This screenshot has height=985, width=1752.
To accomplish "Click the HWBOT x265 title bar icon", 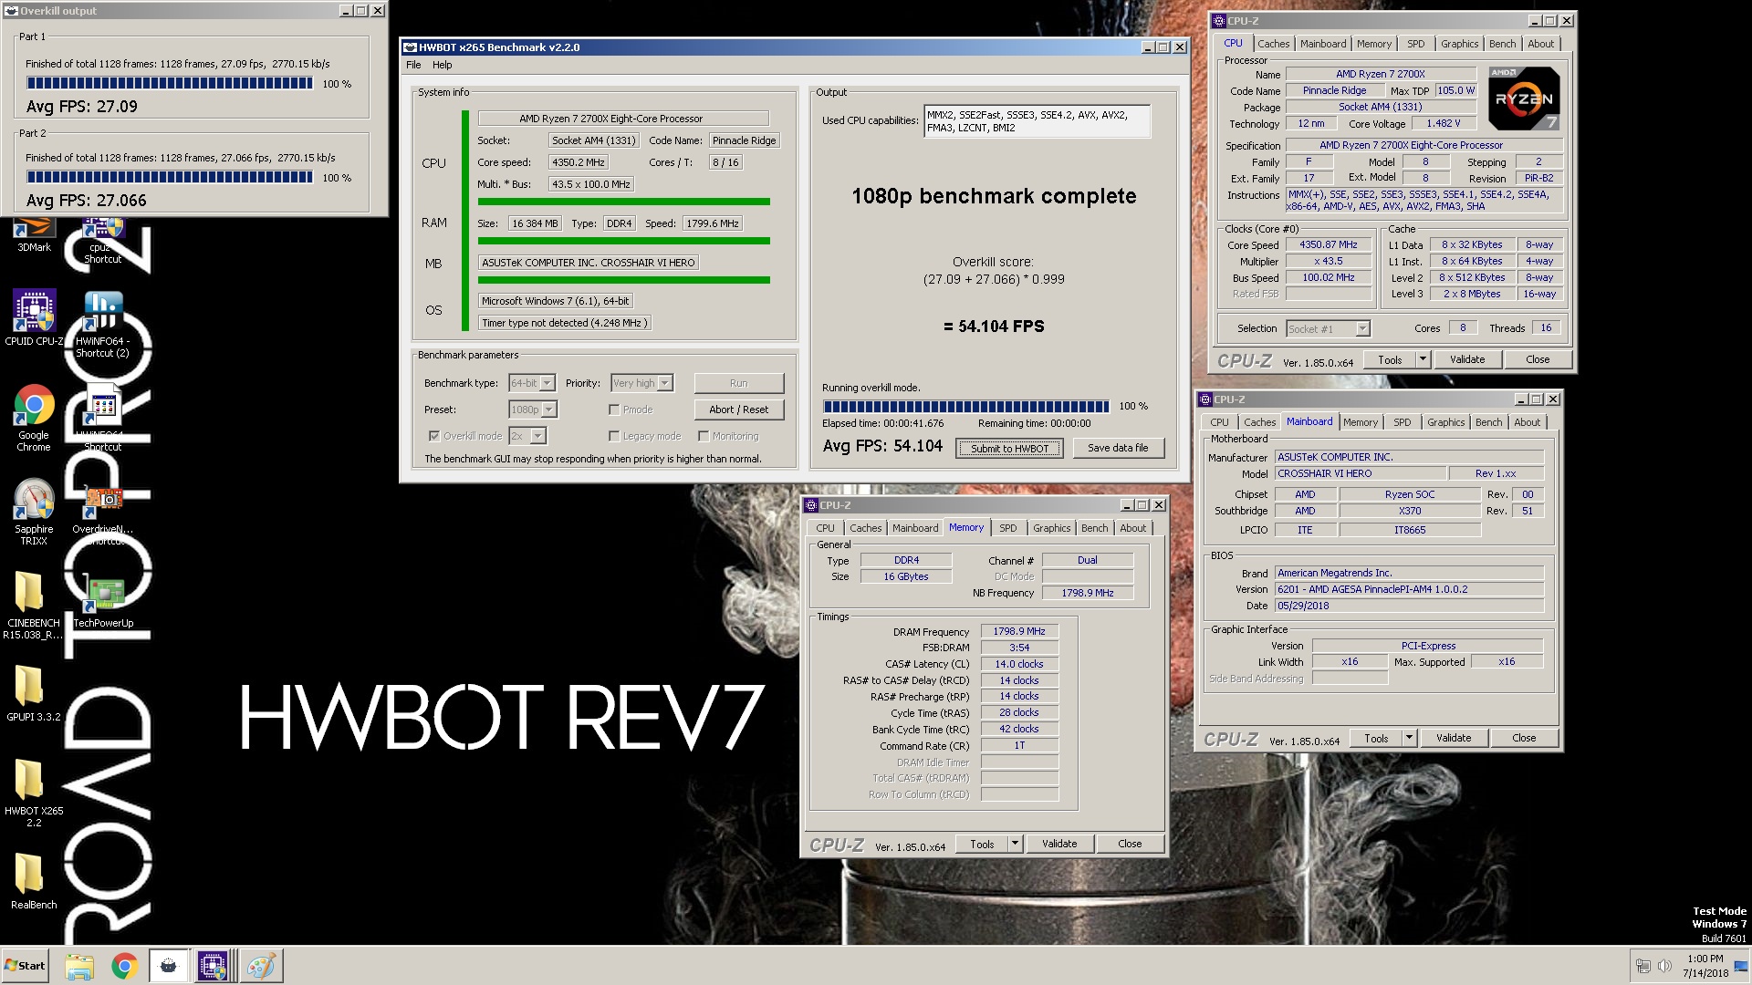I will coord(410,47).
